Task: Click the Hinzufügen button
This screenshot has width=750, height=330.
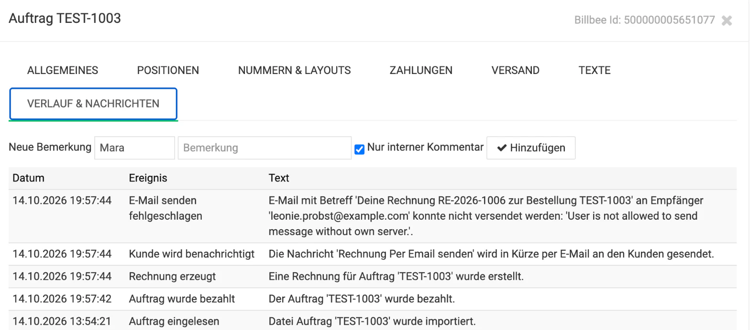Action: pyautogui.click(x=531, y=148)
